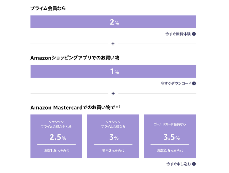Click the プライム会員なら heading
This screenshot has width=229, height=173.
click(x=48, y=8)
